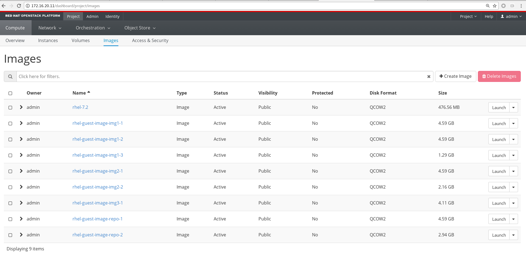Switch to the Identity top-level tab

pyautogui.click(x=112, y=16)
